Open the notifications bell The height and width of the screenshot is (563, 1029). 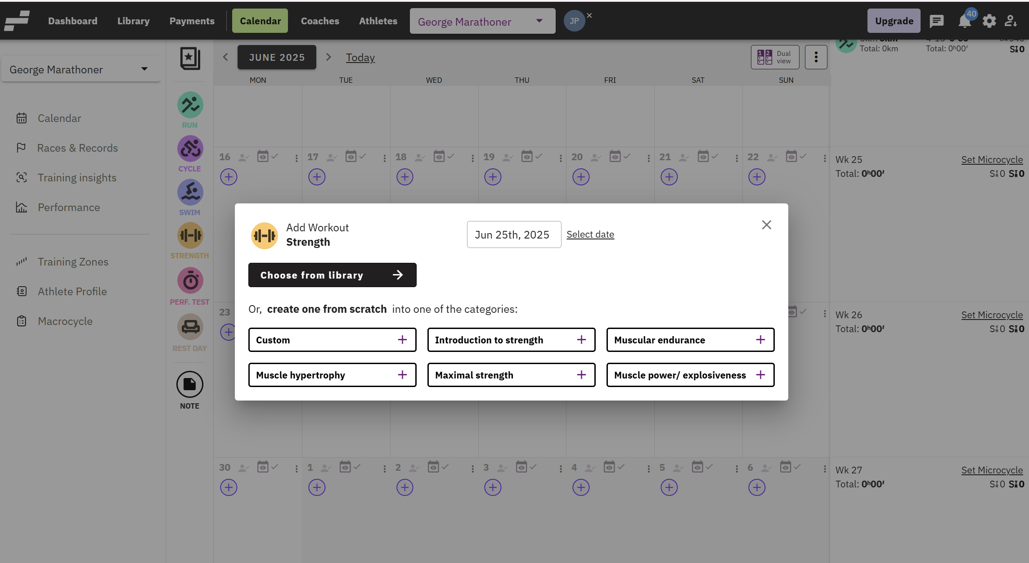click(964, 21)
